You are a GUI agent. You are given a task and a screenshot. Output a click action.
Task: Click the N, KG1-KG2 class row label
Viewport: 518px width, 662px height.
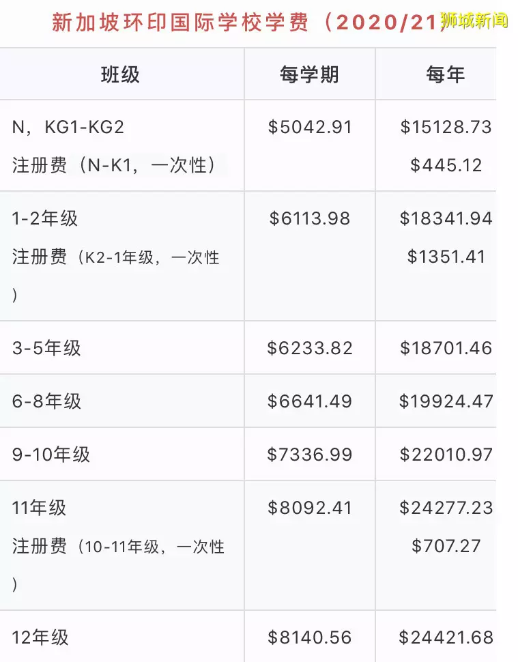pos(68,127)
